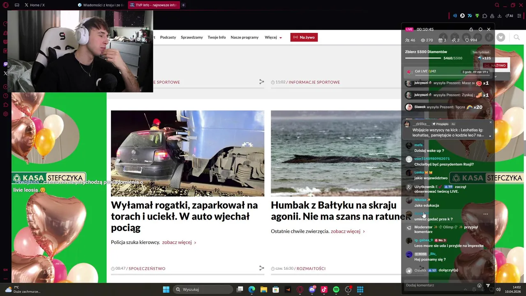
Task: Share the article above the Społeczeństwo label
Action: (x=261, y=268)
